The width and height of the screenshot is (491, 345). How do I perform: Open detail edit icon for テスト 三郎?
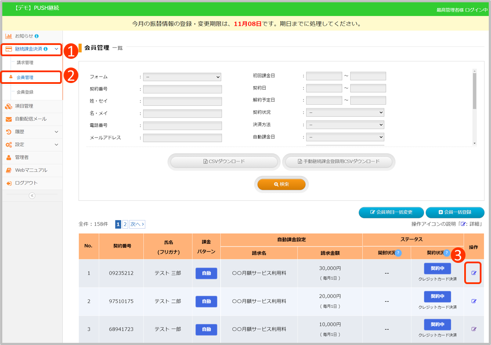474,273
